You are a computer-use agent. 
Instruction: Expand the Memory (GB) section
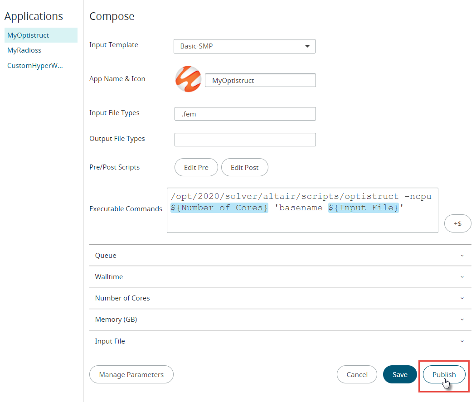pos(280,320)
